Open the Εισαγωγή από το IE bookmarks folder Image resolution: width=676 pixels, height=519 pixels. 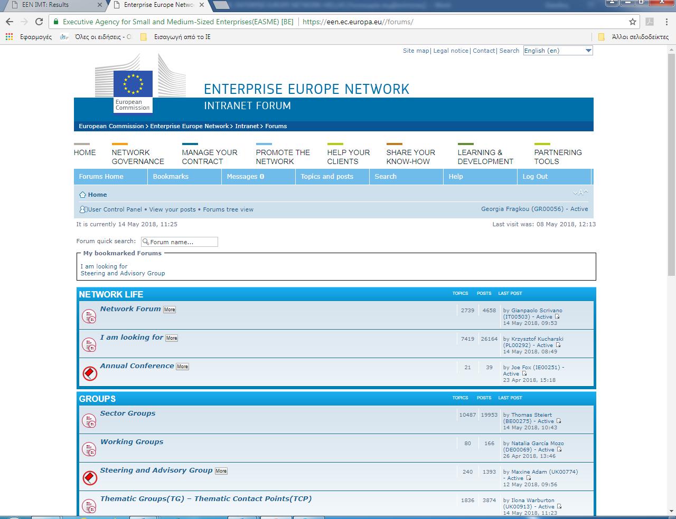(175, 37)
